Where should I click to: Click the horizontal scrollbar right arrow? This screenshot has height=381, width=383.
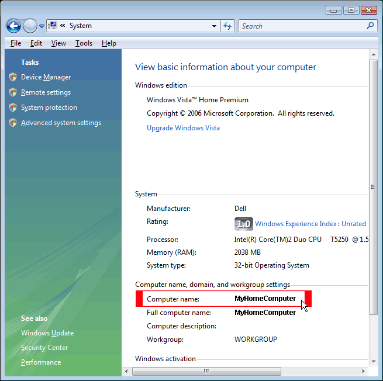tap(364, 371)
